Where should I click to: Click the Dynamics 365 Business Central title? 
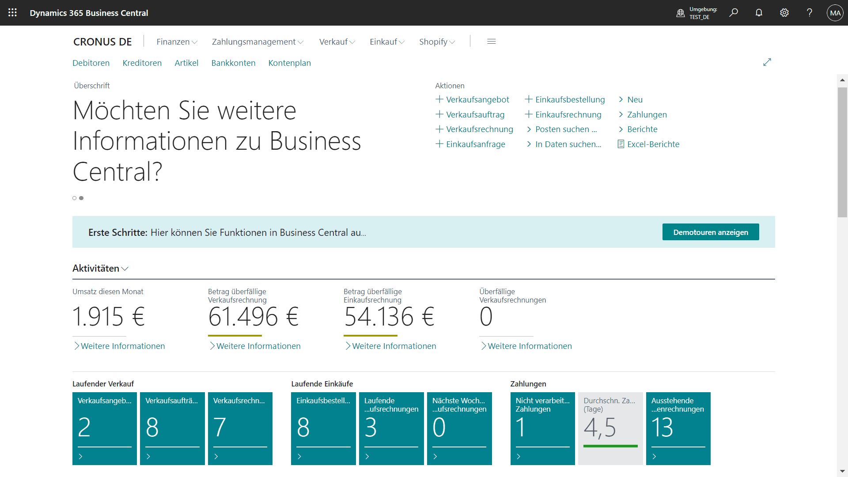click(89, 13)
